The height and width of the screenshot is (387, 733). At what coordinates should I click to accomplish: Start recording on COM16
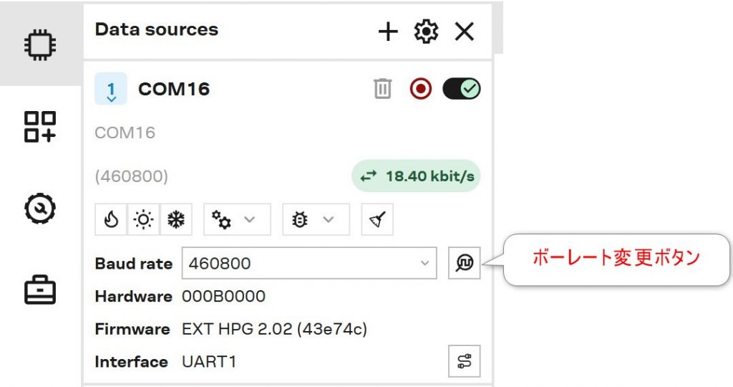pyautogui.click(x=421, y=89)
